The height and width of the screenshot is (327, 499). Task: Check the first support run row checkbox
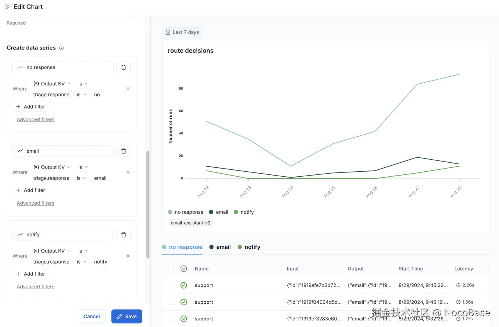click(171, 285)
